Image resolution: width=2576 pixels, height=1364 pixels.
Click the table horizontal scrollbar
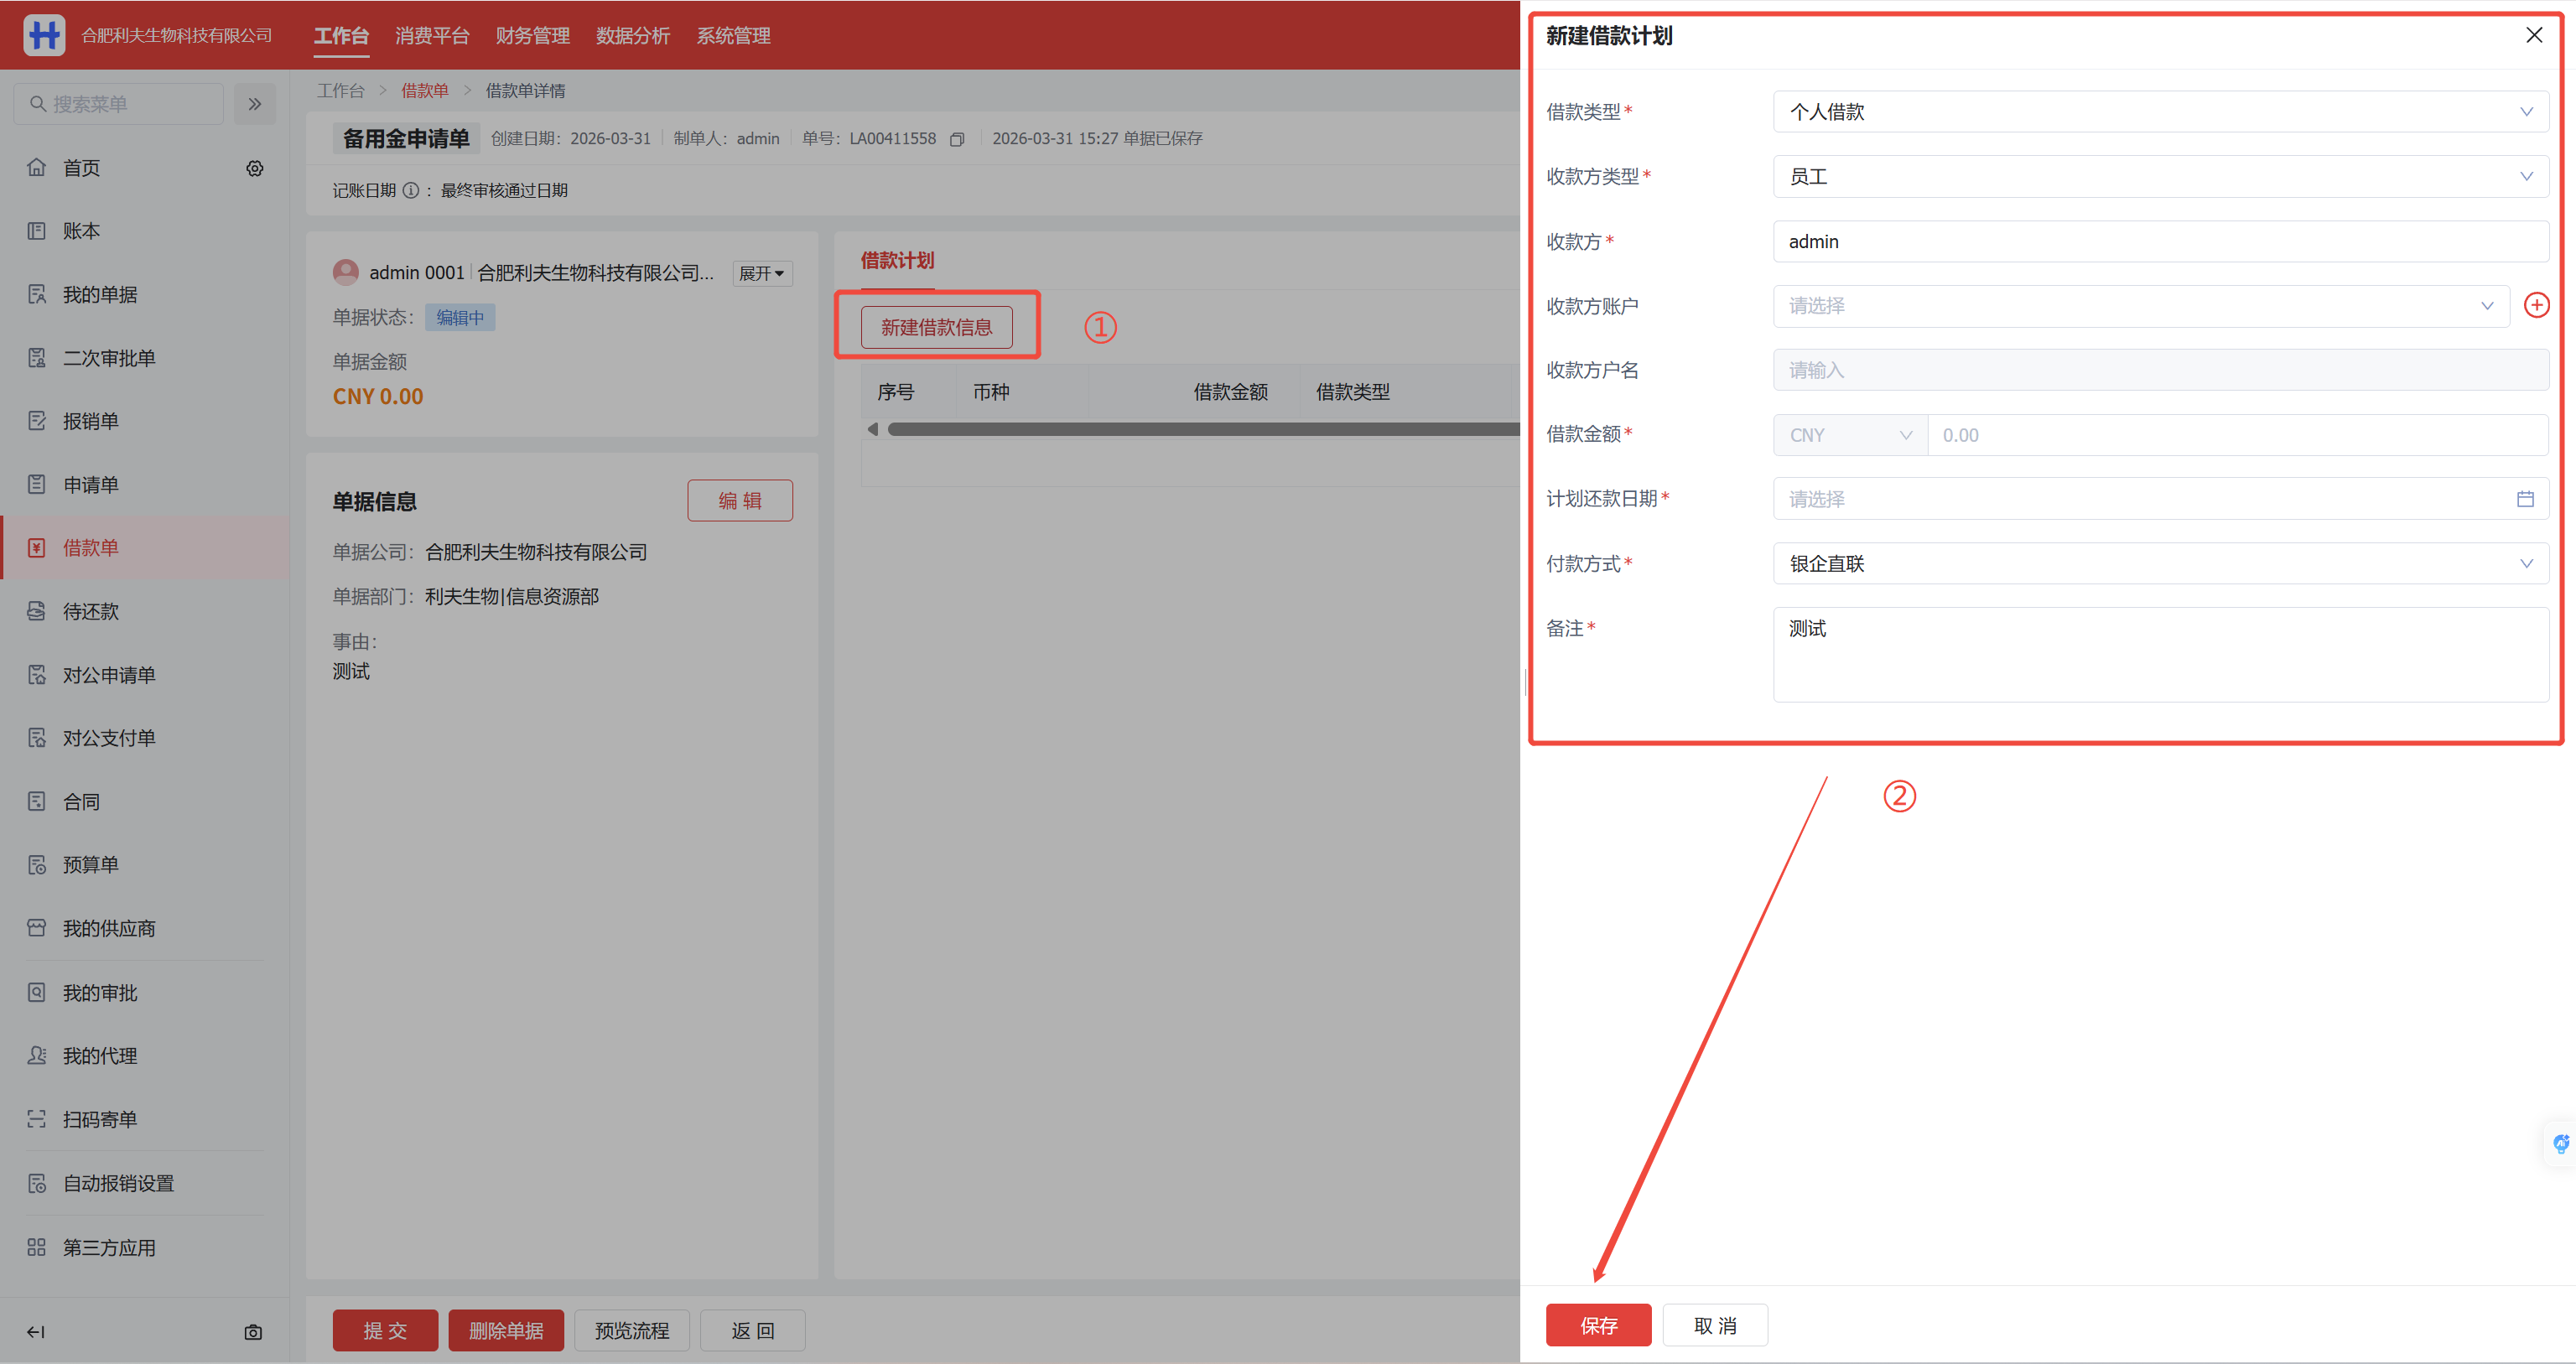1200,429
